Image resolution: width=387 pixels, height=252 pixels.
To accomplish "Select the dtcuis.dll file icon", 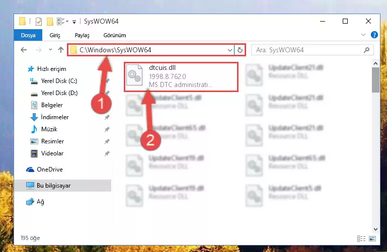I will 134,75.
